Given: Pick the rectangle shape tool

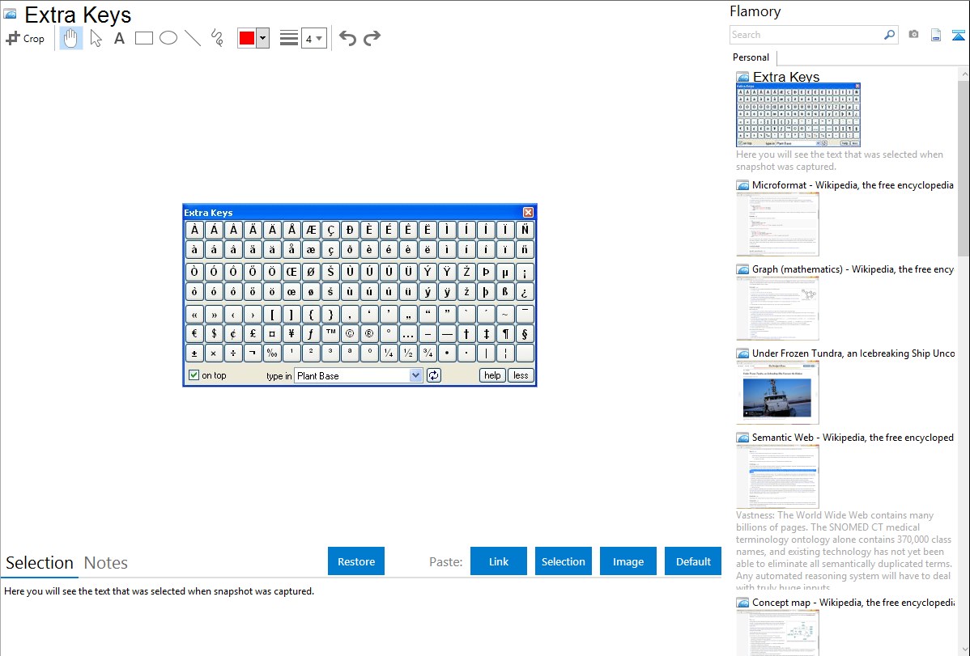Looking at the screenshot, I should click(x=143, y=38).
